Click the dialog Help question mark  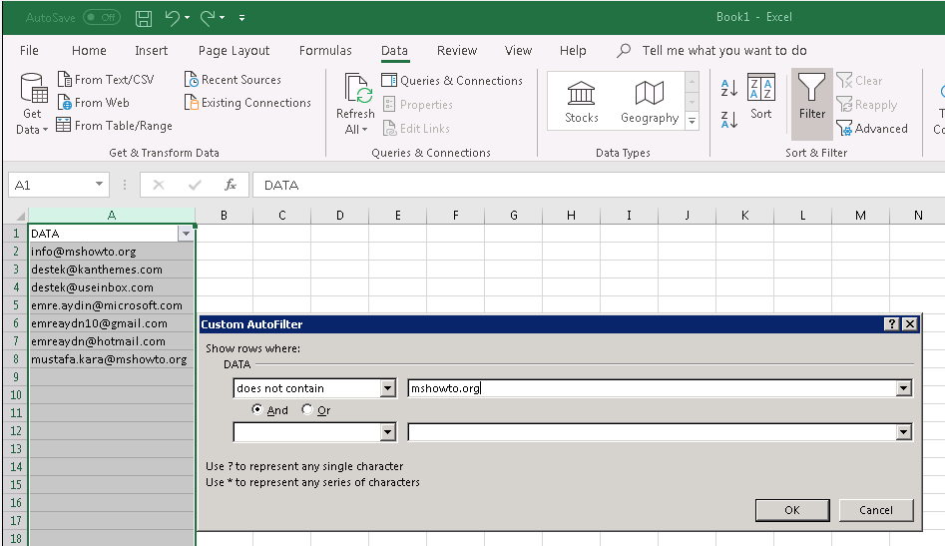click(892, 324)
